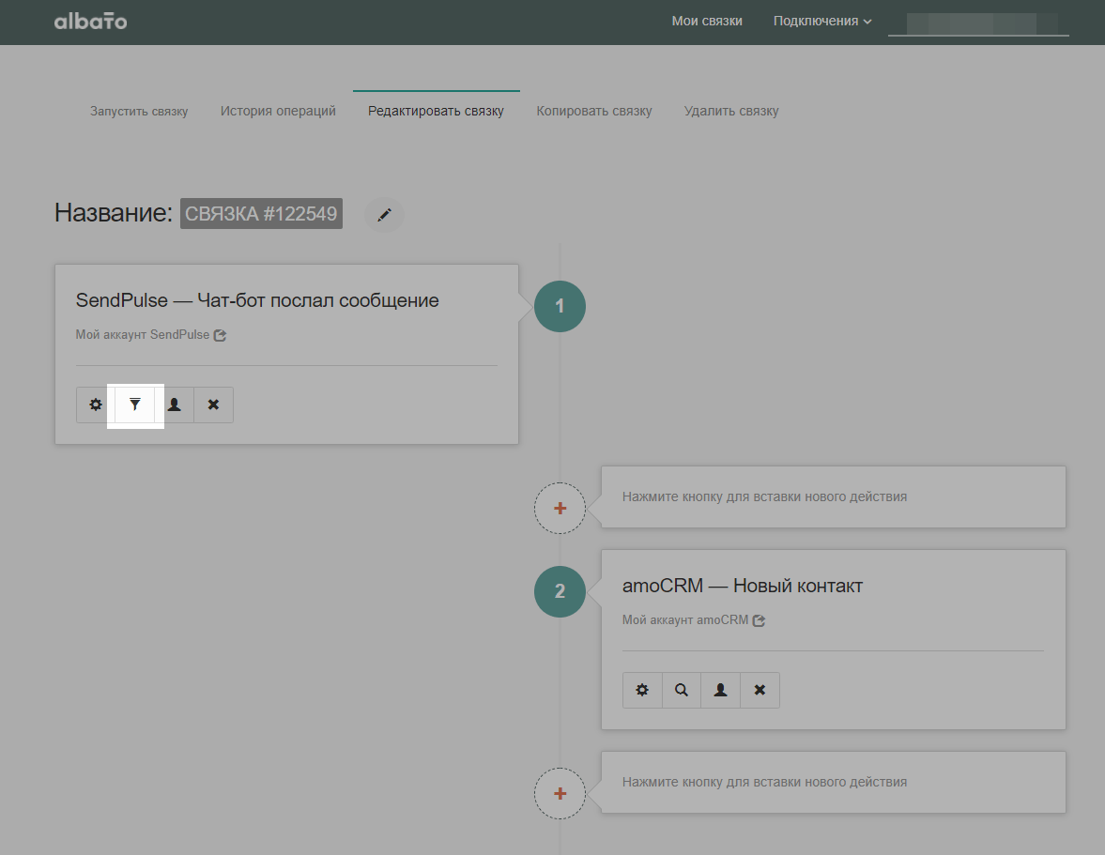The height and width of the screenshot is (855, 1105).
Task: Open the Удалить связку tab
Action: click(731, 112)
